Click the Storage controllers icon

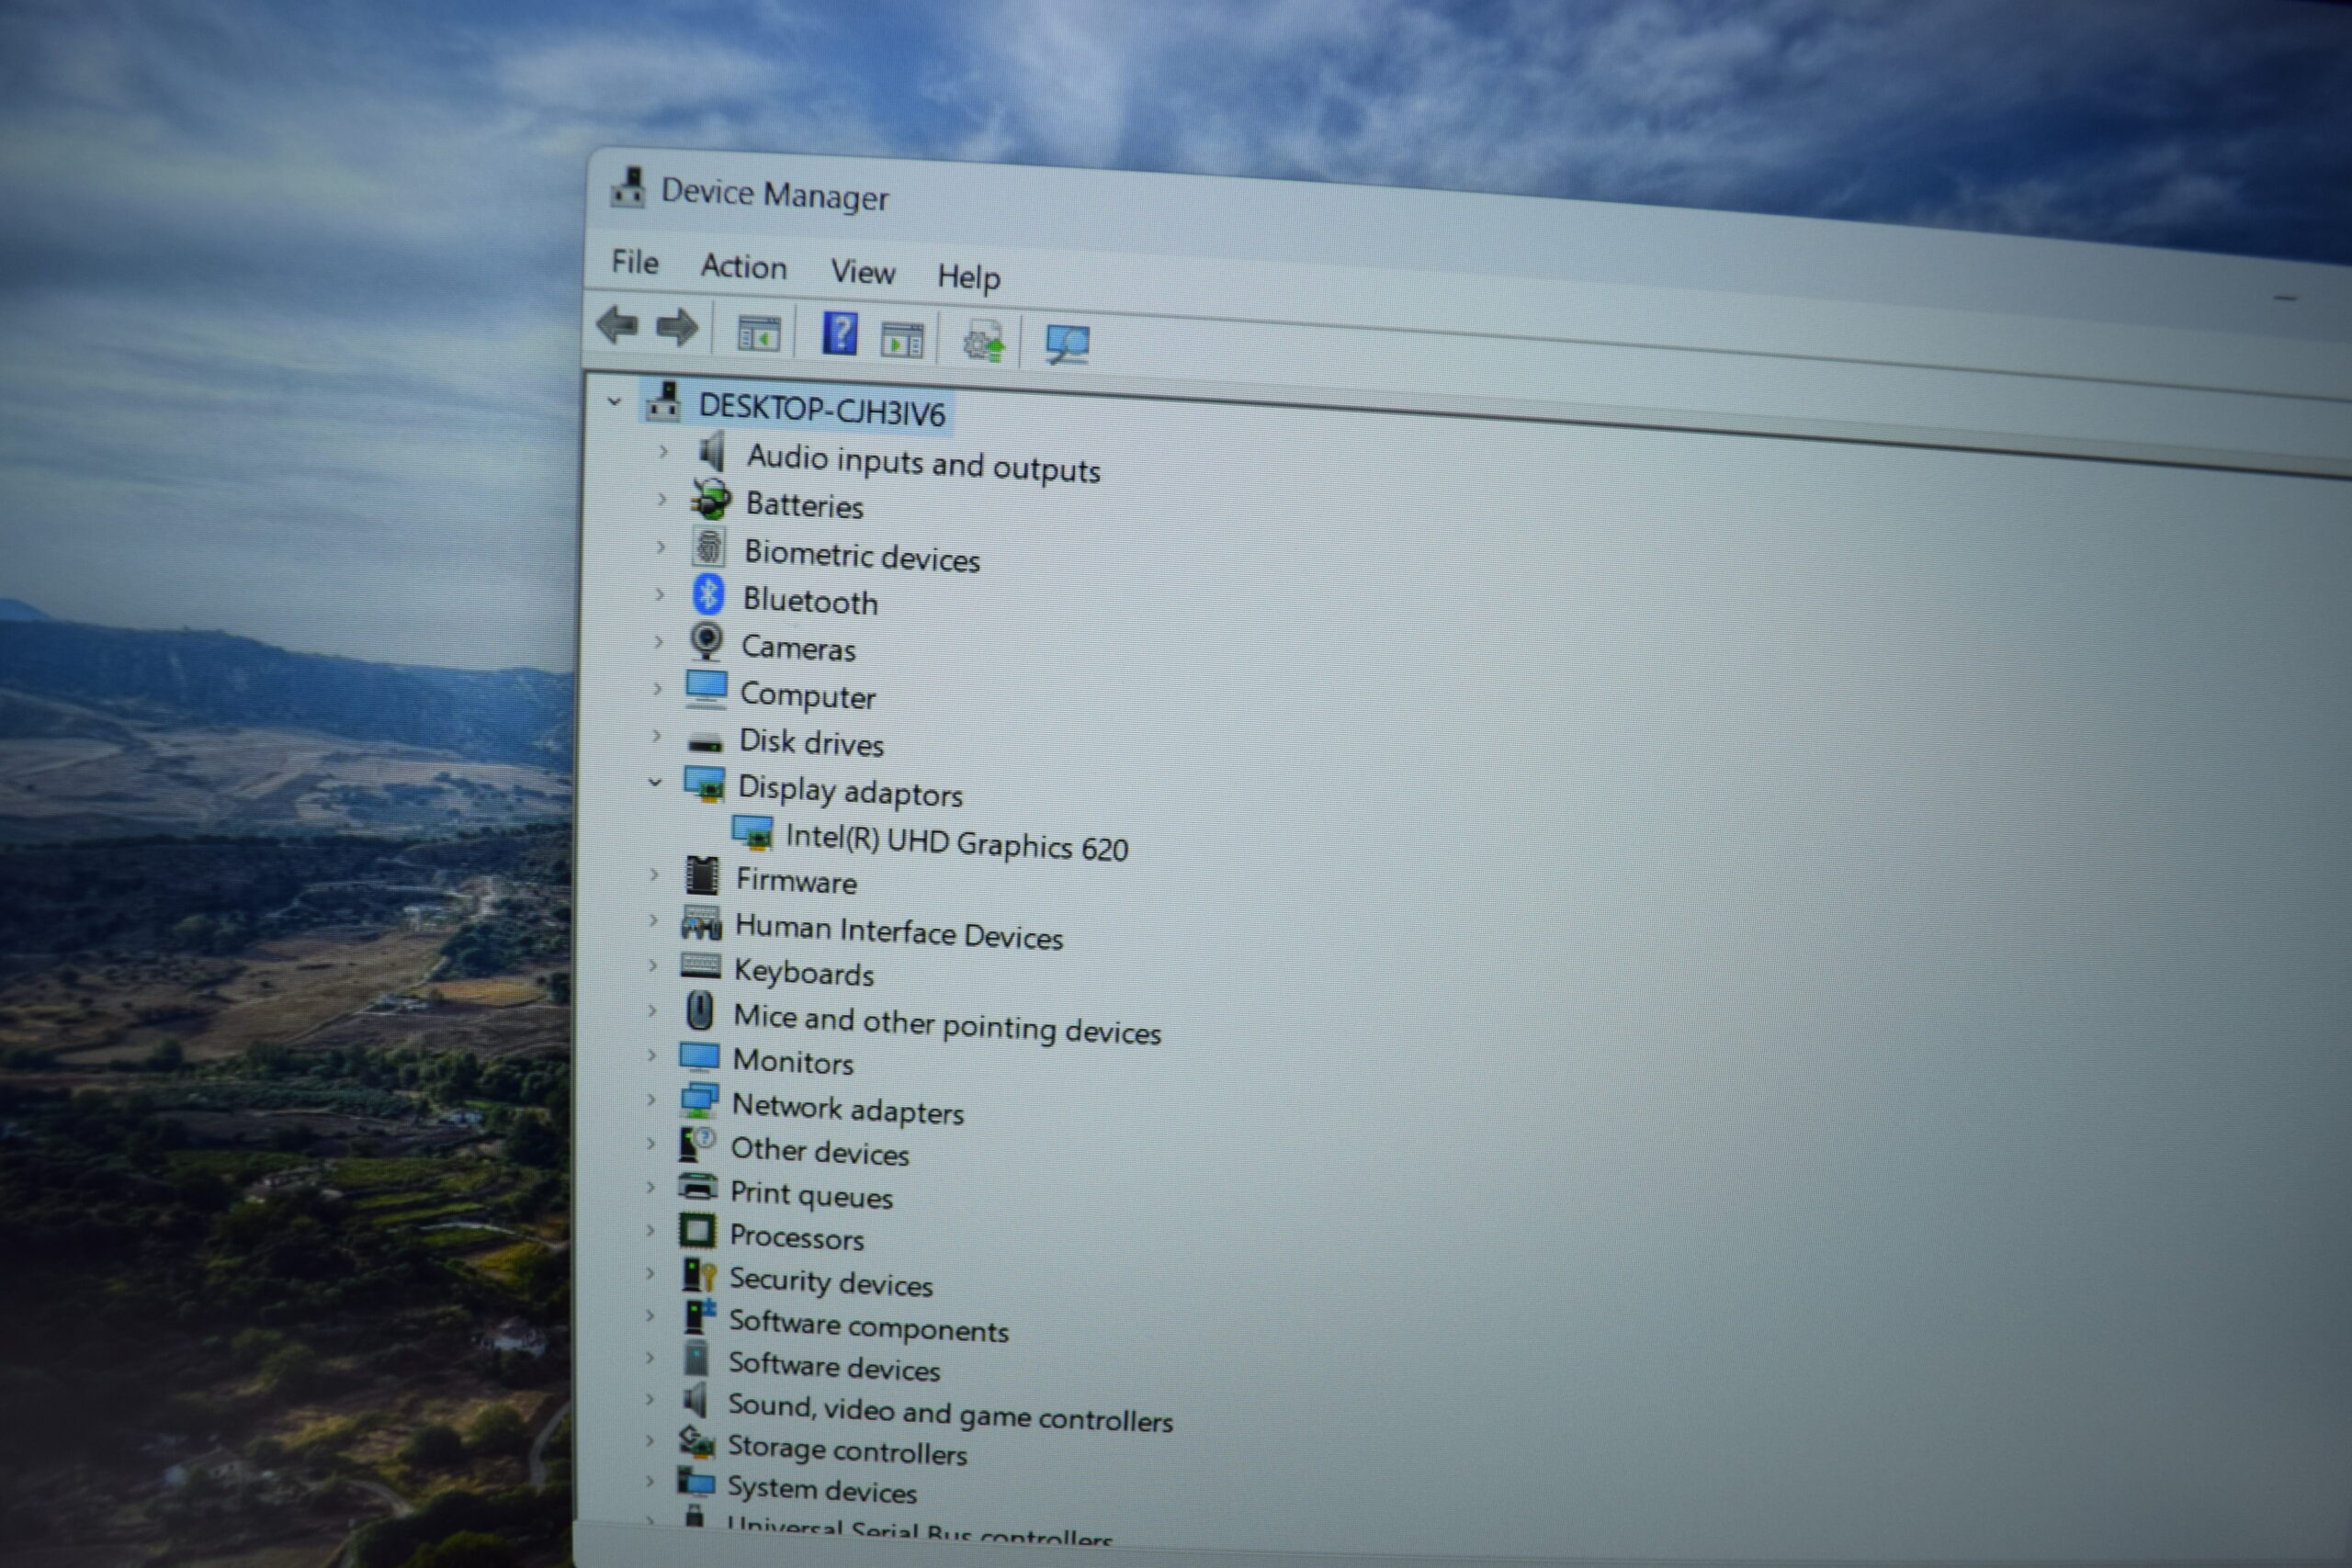tap(697, 1442)
